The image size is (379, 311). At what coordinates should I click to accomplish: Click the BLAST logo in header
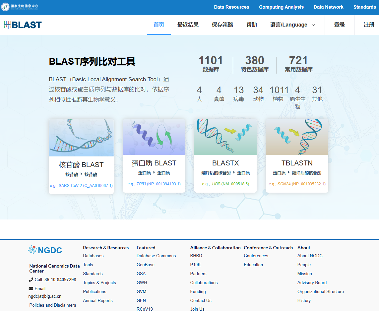click(x=23, y=25)
